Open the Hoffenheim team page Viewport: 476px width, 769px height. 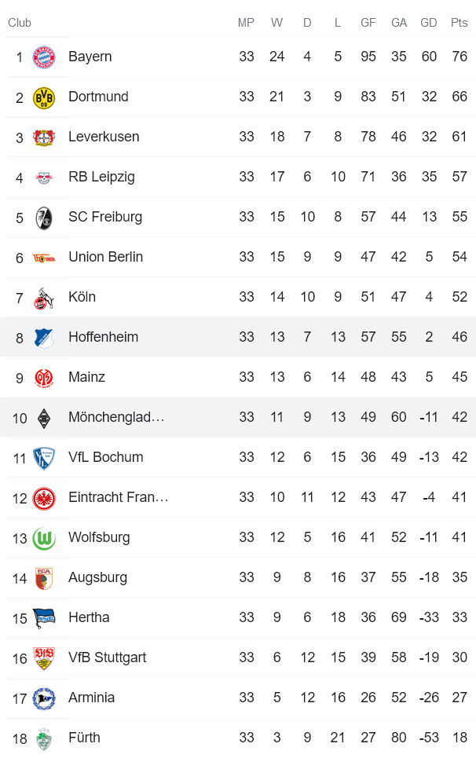click(103, 336)
